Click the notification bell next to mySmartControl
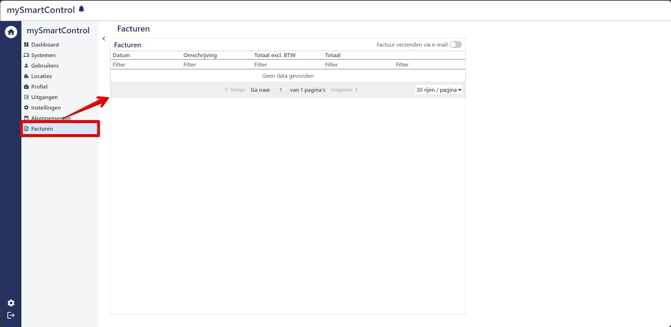This screenshot has width=671, height=327. coord(82,9)
